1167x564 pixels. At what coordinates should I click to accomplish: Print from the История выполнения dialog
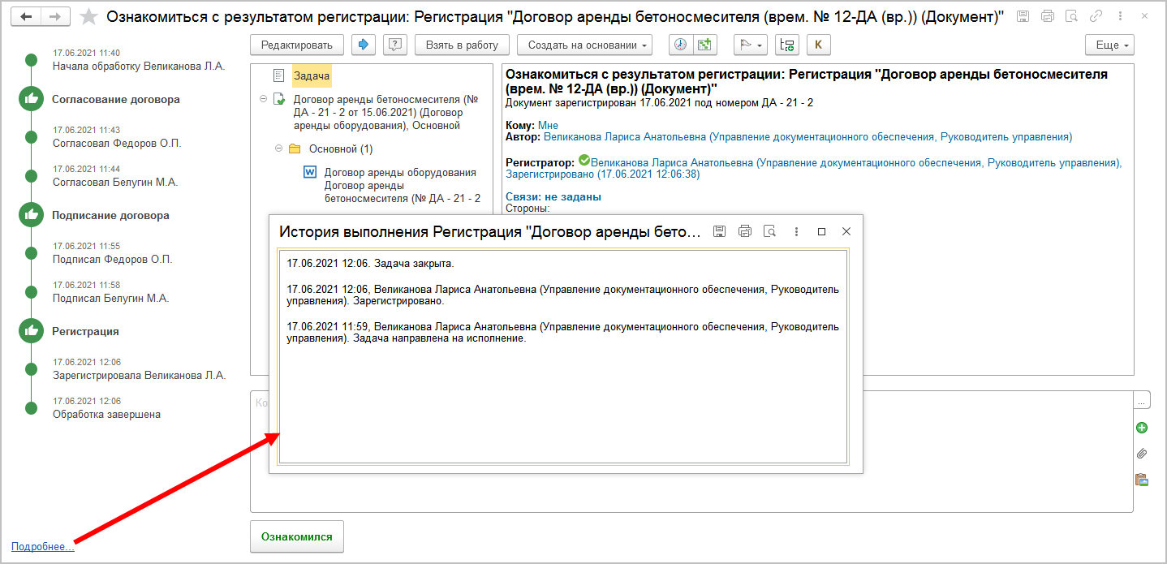[745, 231]
